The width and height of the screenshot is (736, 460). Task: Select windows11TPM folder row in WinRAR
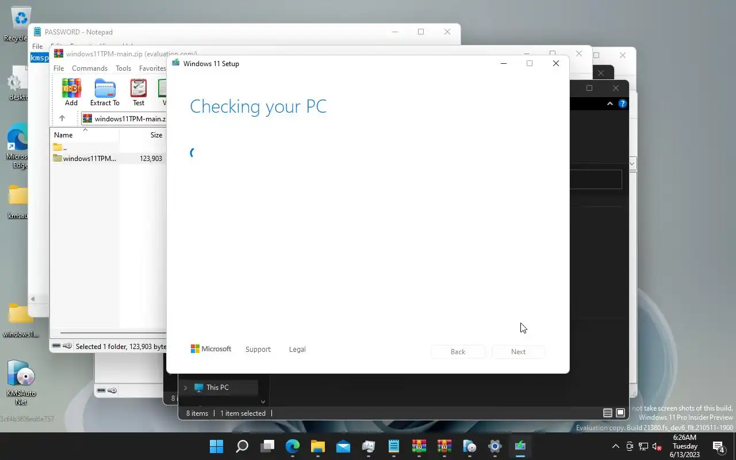108,158
